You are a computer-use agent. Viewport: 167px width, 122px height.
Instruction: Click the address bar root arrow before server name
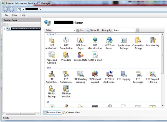pyautogui.click(x=23, y=9)
